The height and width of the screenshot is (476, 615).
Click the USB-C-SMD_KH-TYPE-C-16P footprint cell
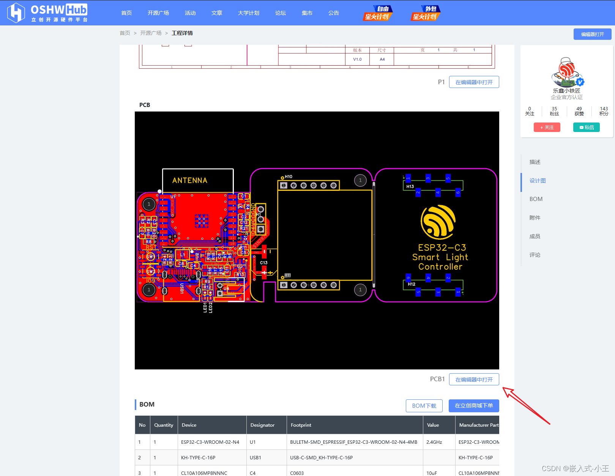coord(355,457)
